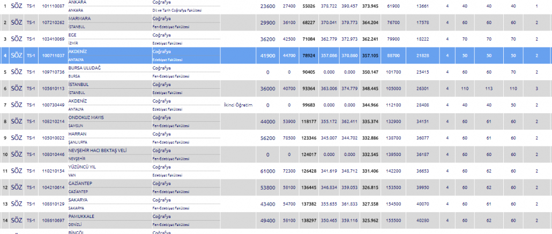Select the PAMUKKALE university name
Viewport: 552px width, 234px height.
point(83,216)
